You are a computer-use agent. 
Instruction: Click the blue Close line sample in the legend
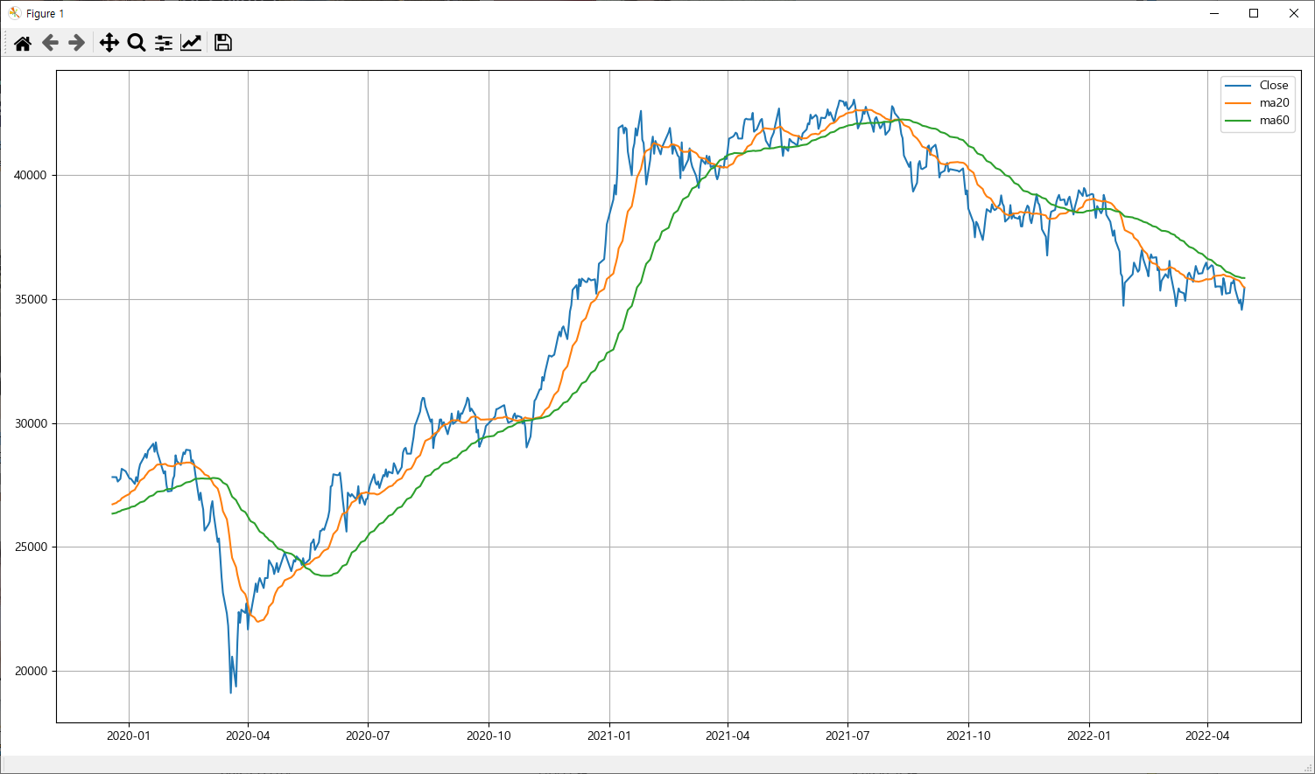pos(1238,86)
